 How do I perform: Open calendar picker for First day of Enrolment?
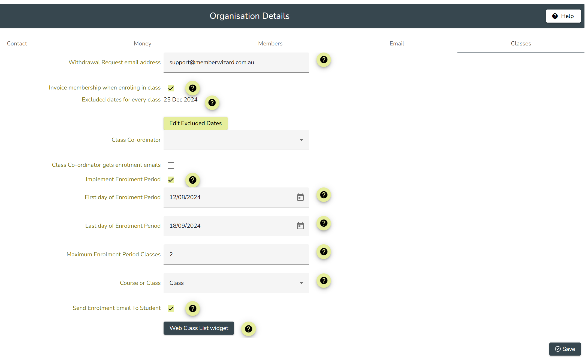coord(300,197)
